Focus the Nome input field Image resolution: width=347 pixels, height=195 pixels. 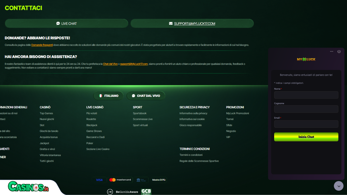[306, 95]
